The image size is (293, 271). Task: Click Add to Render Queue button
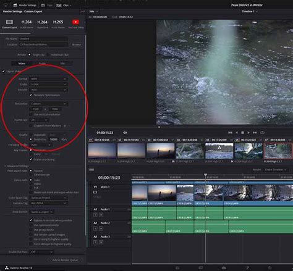point(65,260)
